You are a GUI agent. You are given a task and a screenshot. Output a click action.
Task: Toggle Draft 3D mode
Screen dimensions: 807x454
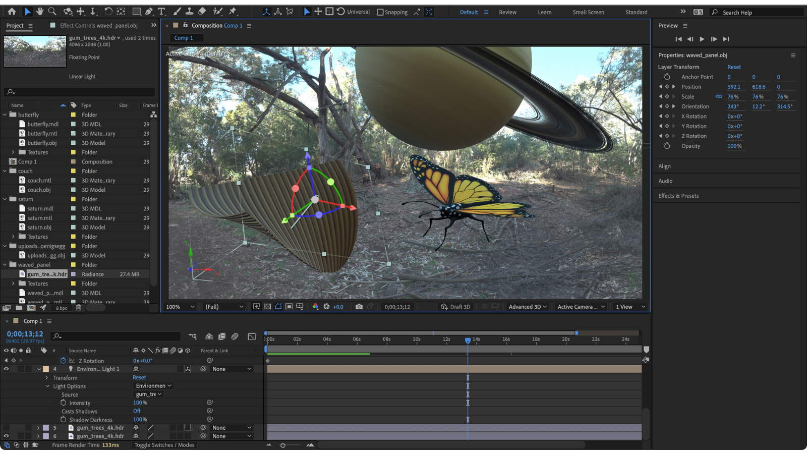pyautogui.click(x=455, y=306)
